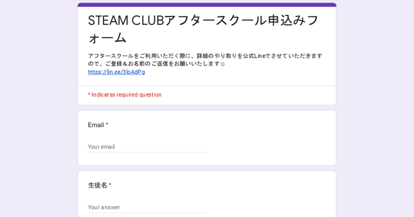Click '* Indicates required question' notice
Viewport: 414px width, 217px height.
(125, 95)
